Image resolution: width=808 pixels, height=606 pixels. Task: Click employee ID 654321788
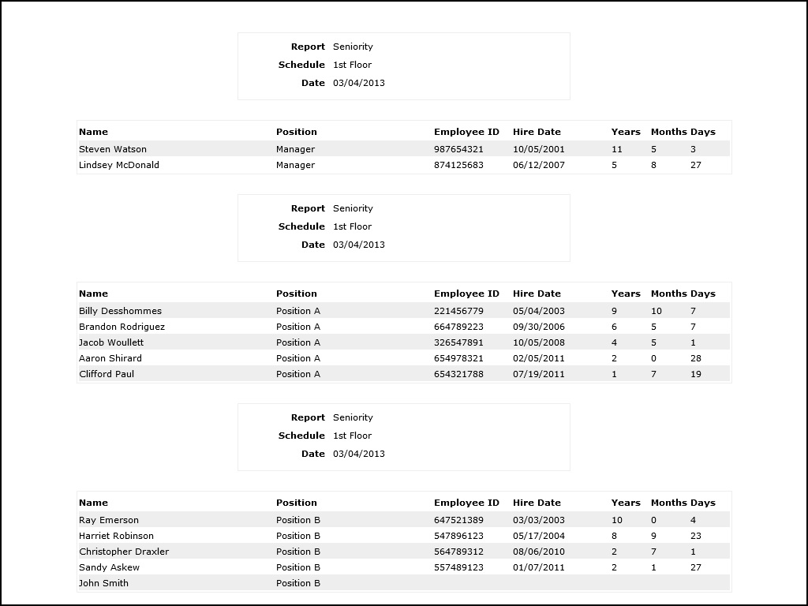click(458, 374)
